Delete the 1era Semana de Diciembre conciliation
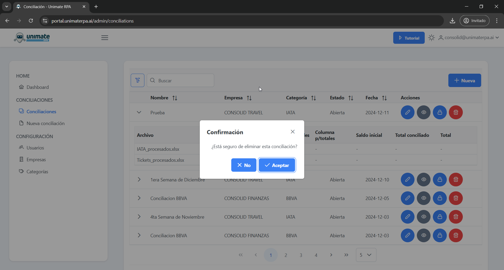This screenshot has height=270, width=504. click(456, 180)
